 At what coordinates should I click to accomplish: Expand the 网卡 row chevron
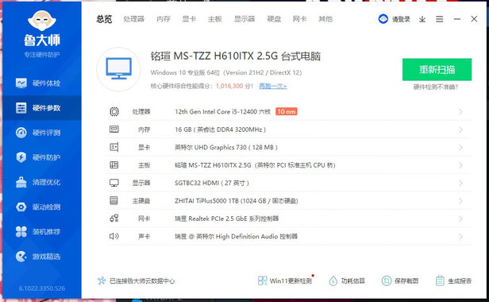[460, 219]
